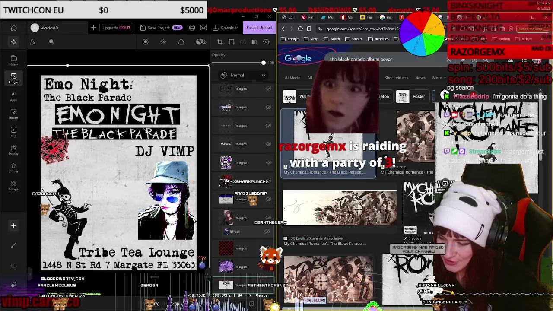This screenshot has width=553, height=311.
Task: Click the flip mirror tool icon
Action: pyautogui.click(x=254, y=42)
